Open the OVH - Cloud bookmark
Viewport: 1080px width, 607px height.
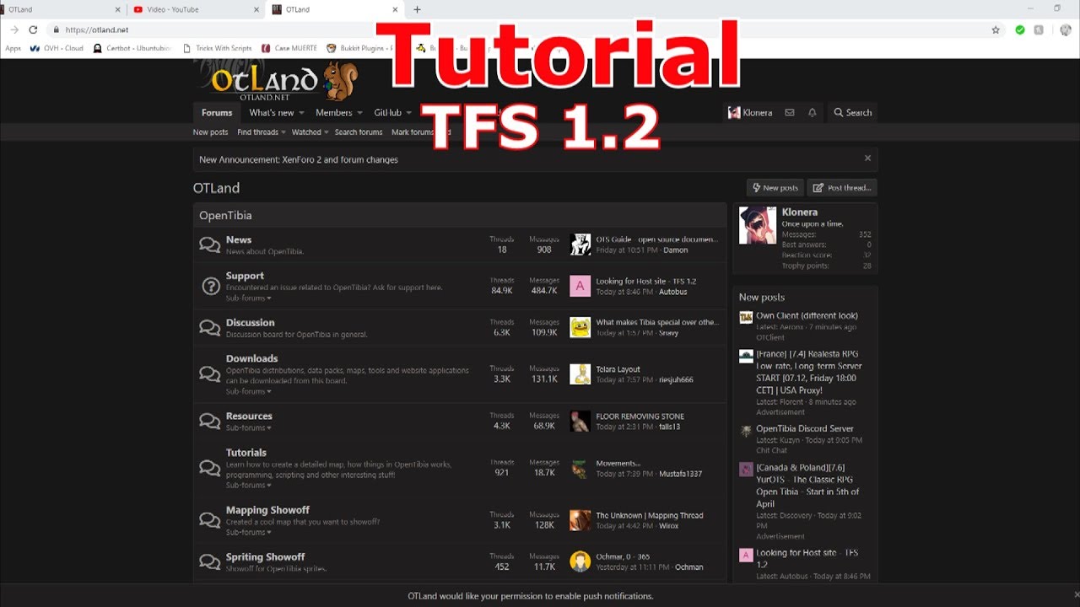57,49
